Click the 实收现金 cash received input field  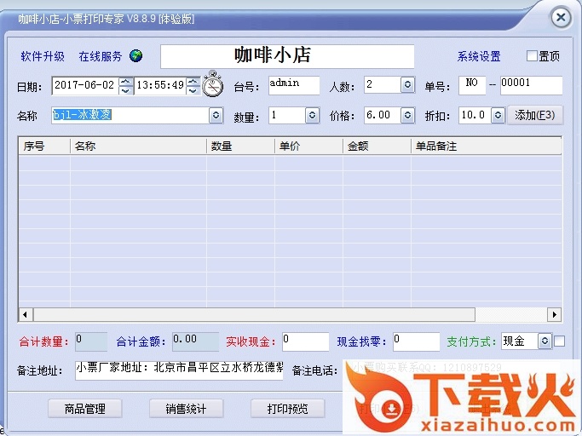tap(305, 341)
